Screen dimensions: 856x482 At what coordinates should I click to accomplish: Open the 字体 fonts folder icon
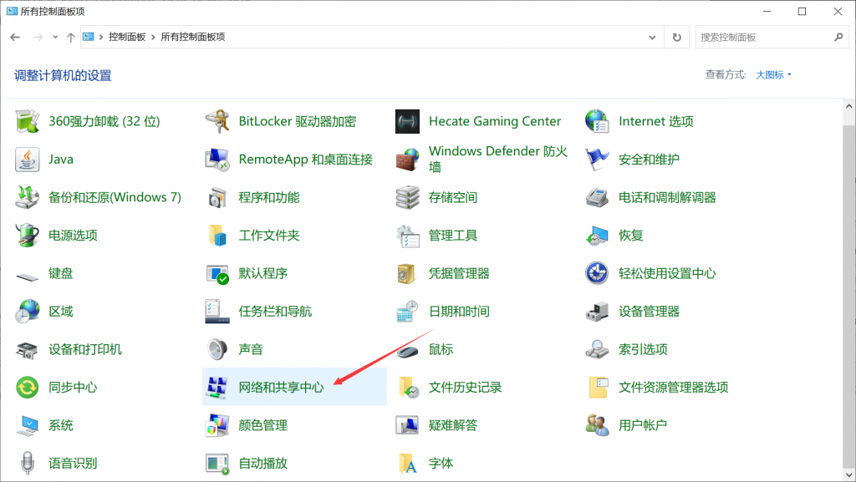[x=407, y=464]
